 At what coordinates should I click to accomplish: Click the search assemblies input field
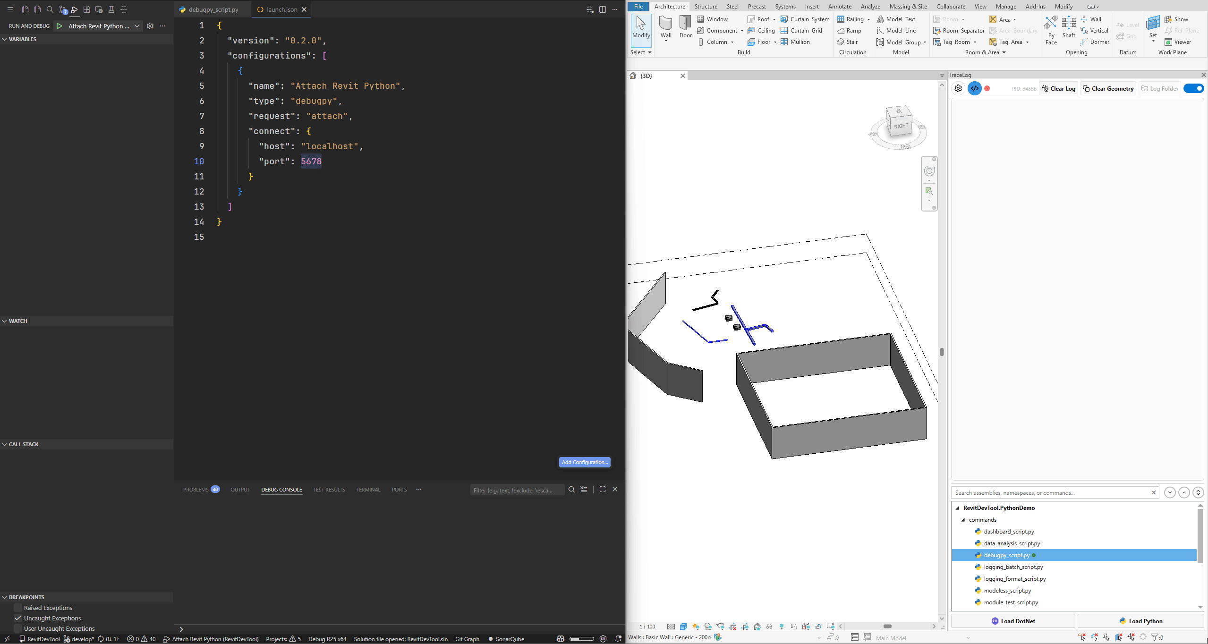(1039, 492)
